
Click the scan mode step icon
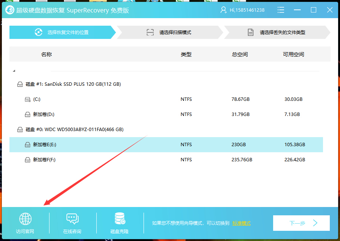(150, 32)
